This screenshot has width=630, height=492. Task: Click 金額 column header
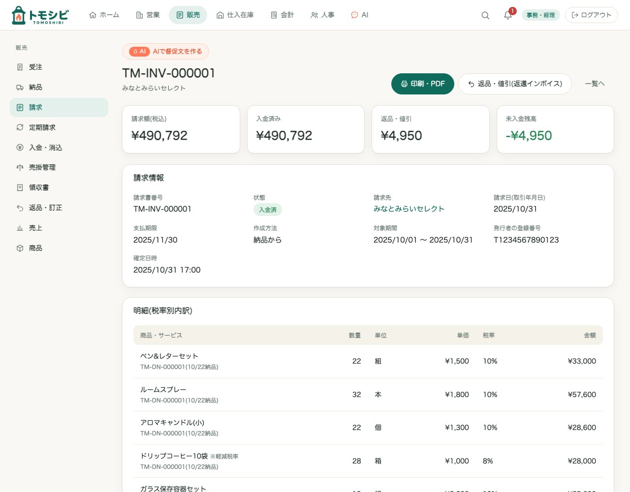[x=590, y=335]
